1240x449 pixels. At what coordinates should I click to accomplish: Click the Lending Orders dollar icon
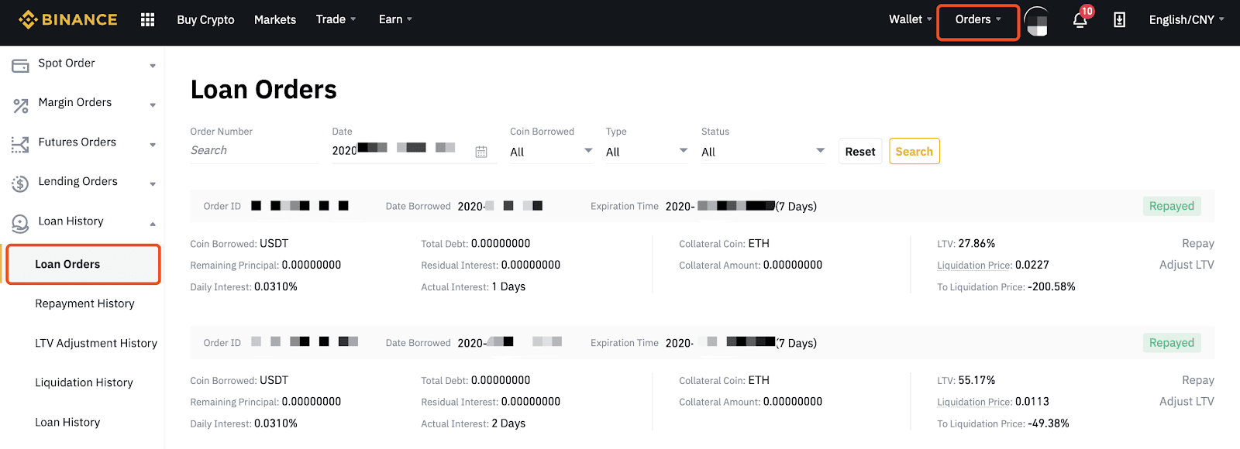tap(20, 184)
